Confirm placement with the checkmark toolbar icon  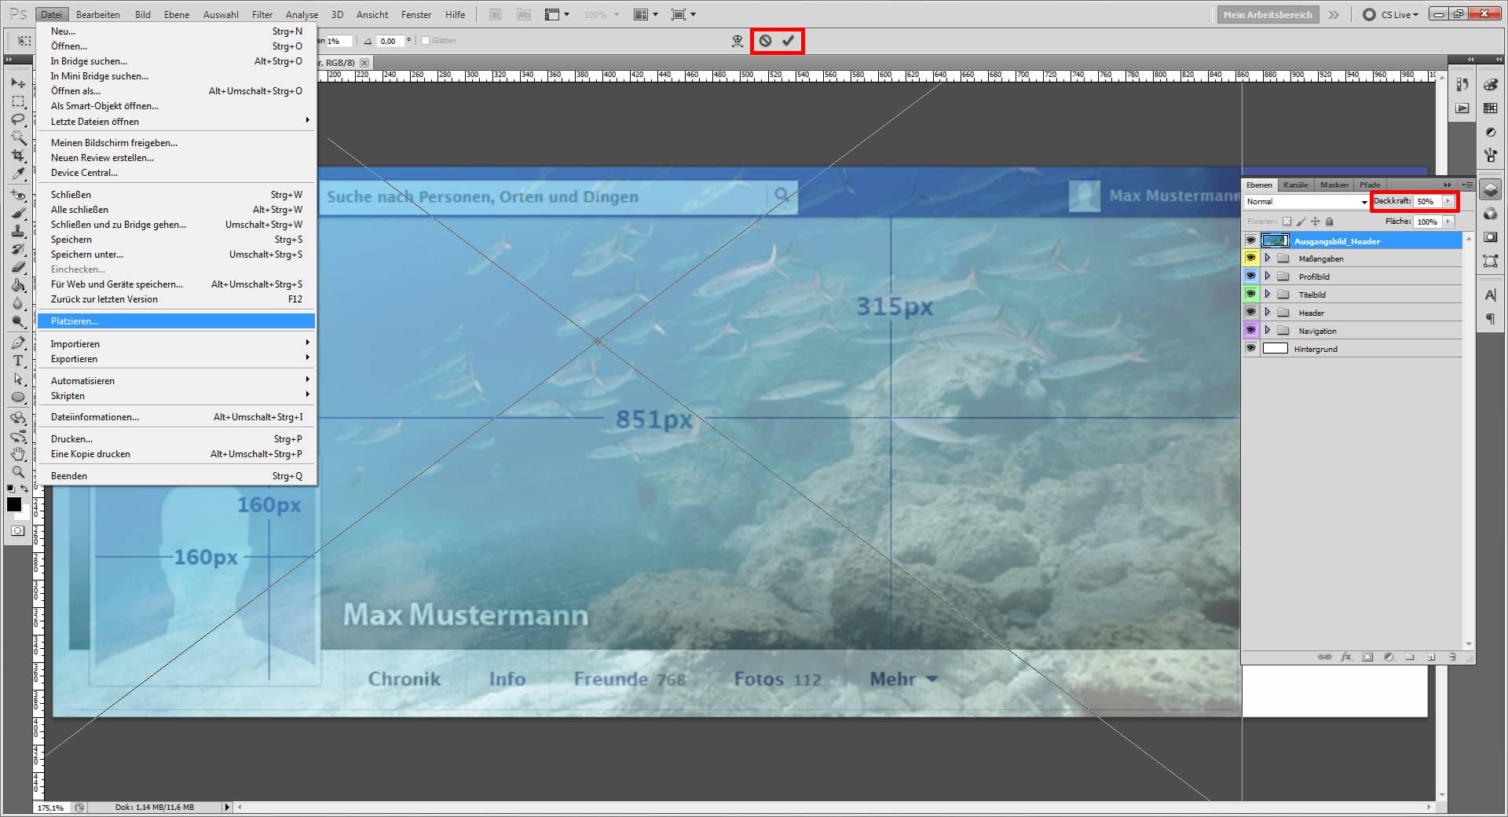pos(789,41)
